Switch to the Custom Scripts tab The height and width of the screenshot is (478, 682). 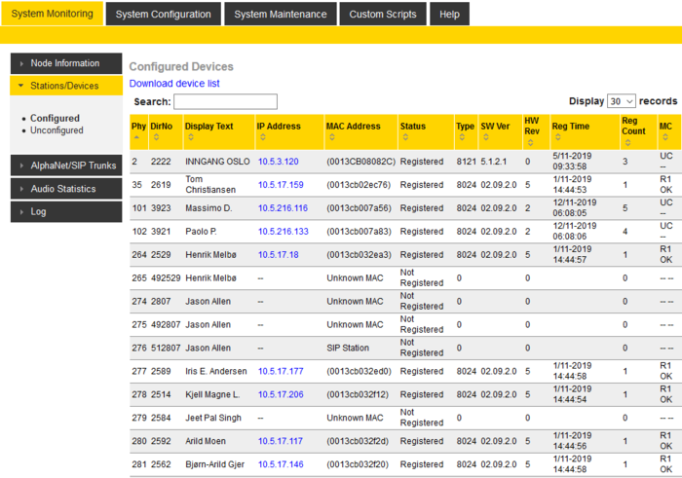(383, 15)
